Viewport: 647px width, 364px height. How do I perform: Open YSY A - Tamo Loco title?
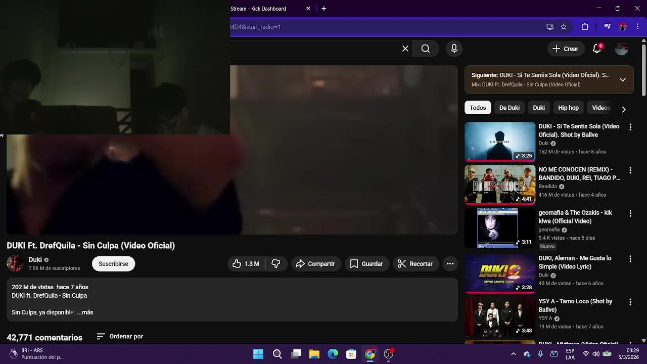pyautogui.click(x=575, y=305)
